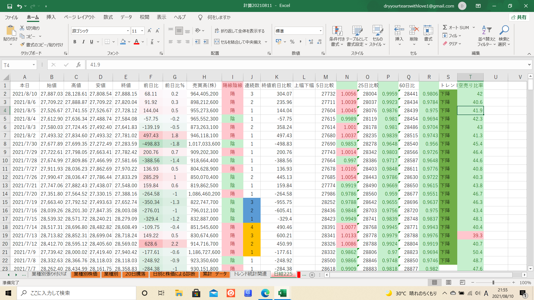Toggle italic formatting
This screenshot has width=534, height=300.
[83, 42]
